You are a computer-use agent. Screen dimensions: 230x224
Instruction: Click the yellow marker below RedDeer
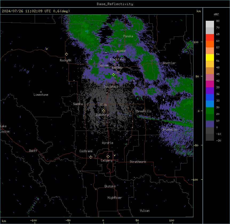click(x=113, y=74)
